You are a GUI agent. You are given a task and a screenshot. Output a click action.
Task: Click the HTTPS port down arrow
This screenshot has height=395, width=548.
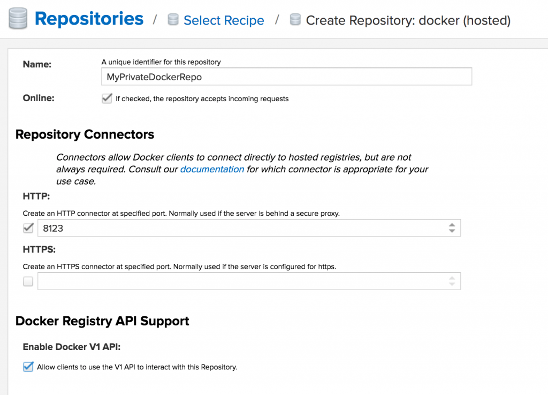click(452, 285)
